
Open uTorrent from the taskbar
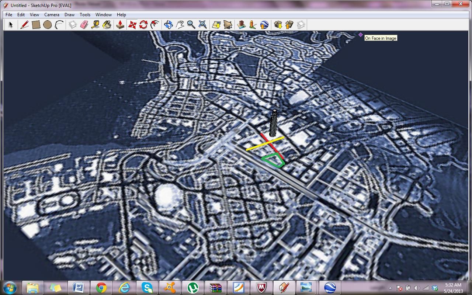192,288
